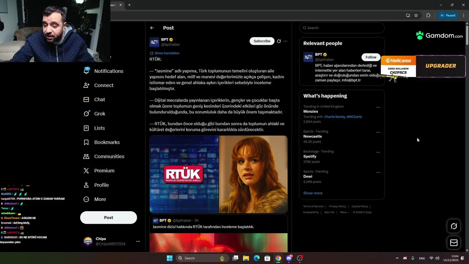Open the Windows Start button
The height and width of the screenshot is (264, 469).
click(170, 258)
